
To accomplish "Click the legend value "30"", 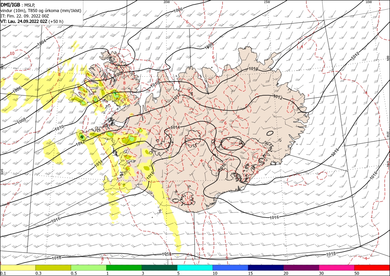I will [321, 273].
